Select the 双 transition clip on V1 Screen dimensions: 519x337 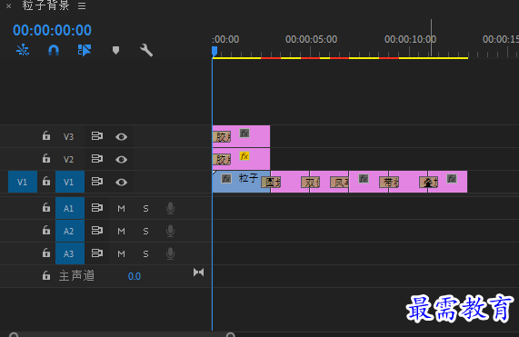pyautogui.click(x=310, y=182)
